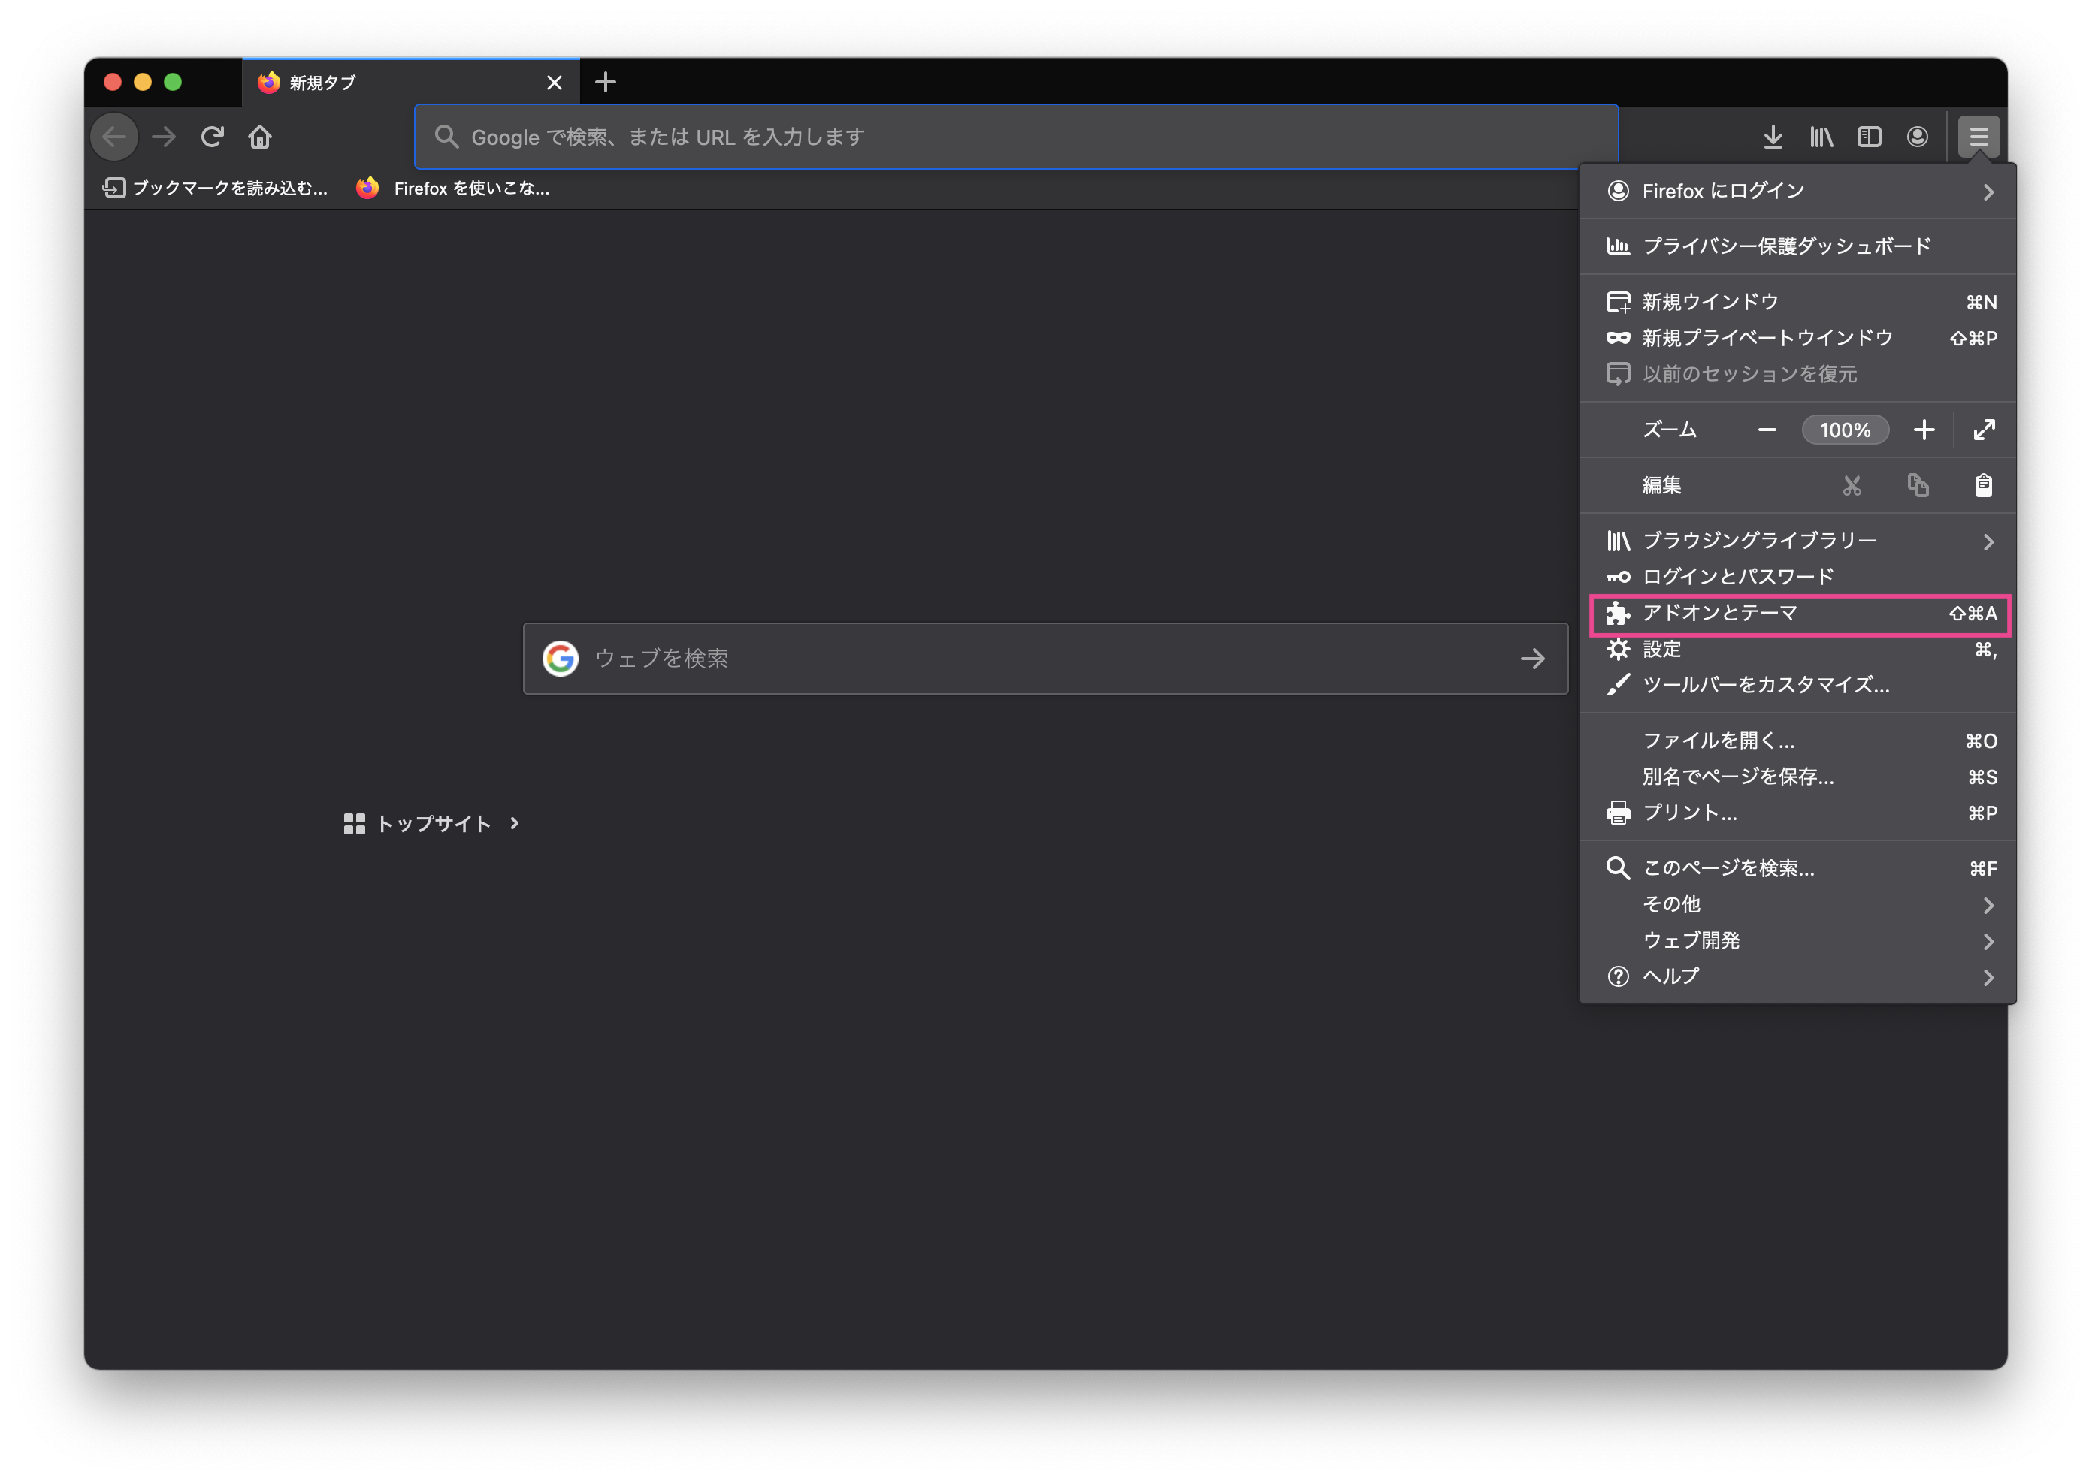
Task: Choose 新規ウインドウ from menu
Action: point(1797,302)
